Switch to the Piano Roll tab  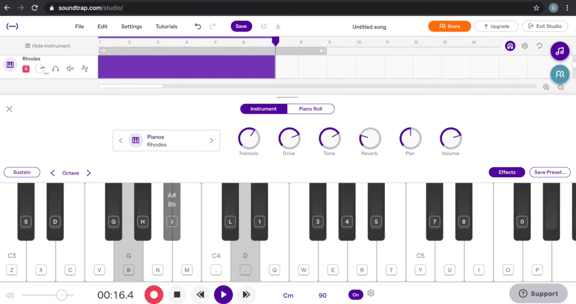(x=310, y=109)
